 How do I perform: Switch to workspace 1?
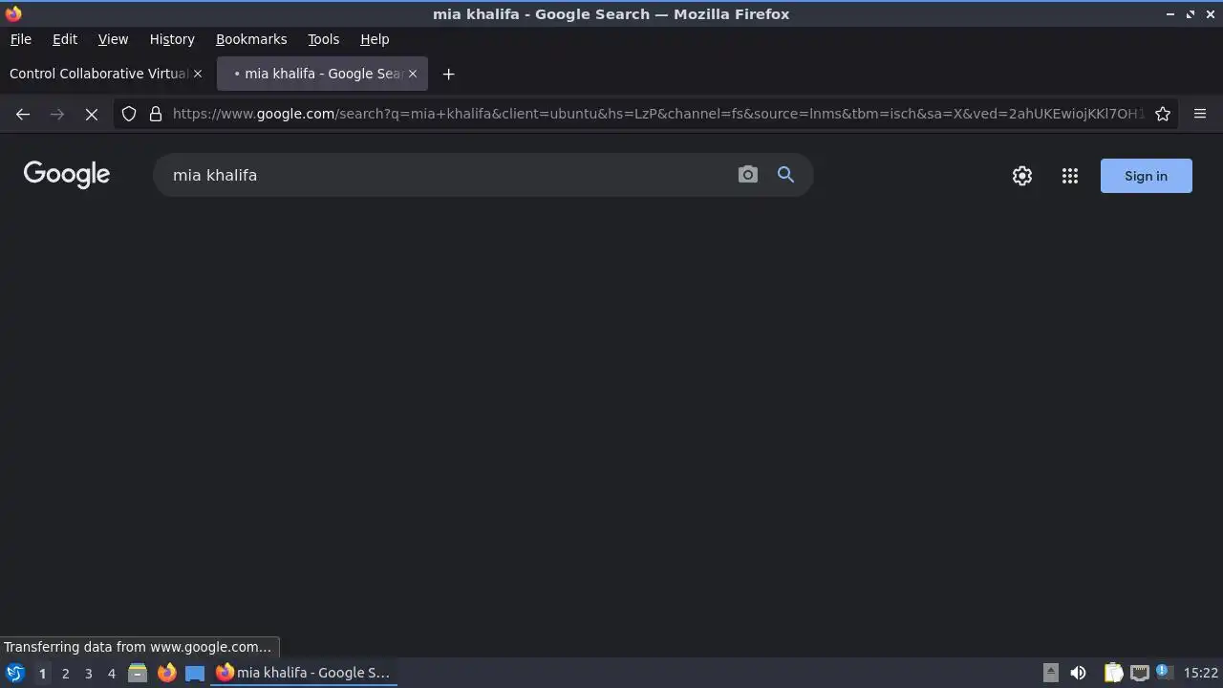coord(42,673)
